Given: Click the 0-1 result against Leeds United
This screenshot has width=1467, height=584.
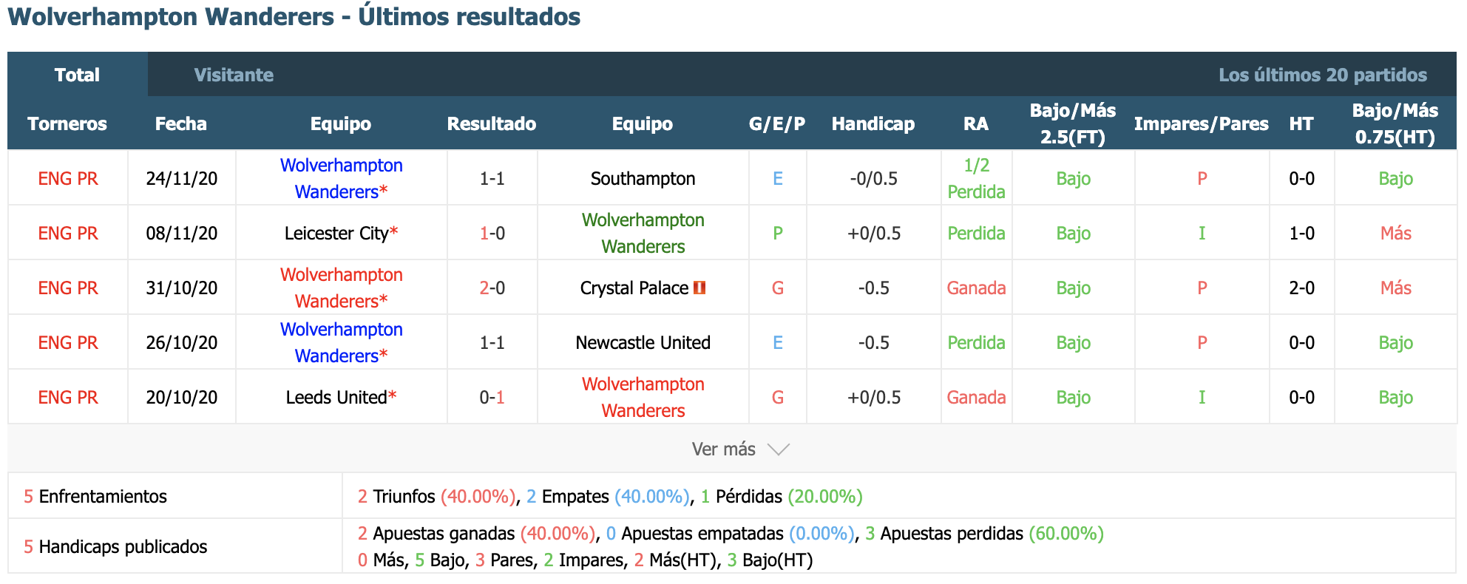Looking at the screenshot, I should click(x=492, y=397).
